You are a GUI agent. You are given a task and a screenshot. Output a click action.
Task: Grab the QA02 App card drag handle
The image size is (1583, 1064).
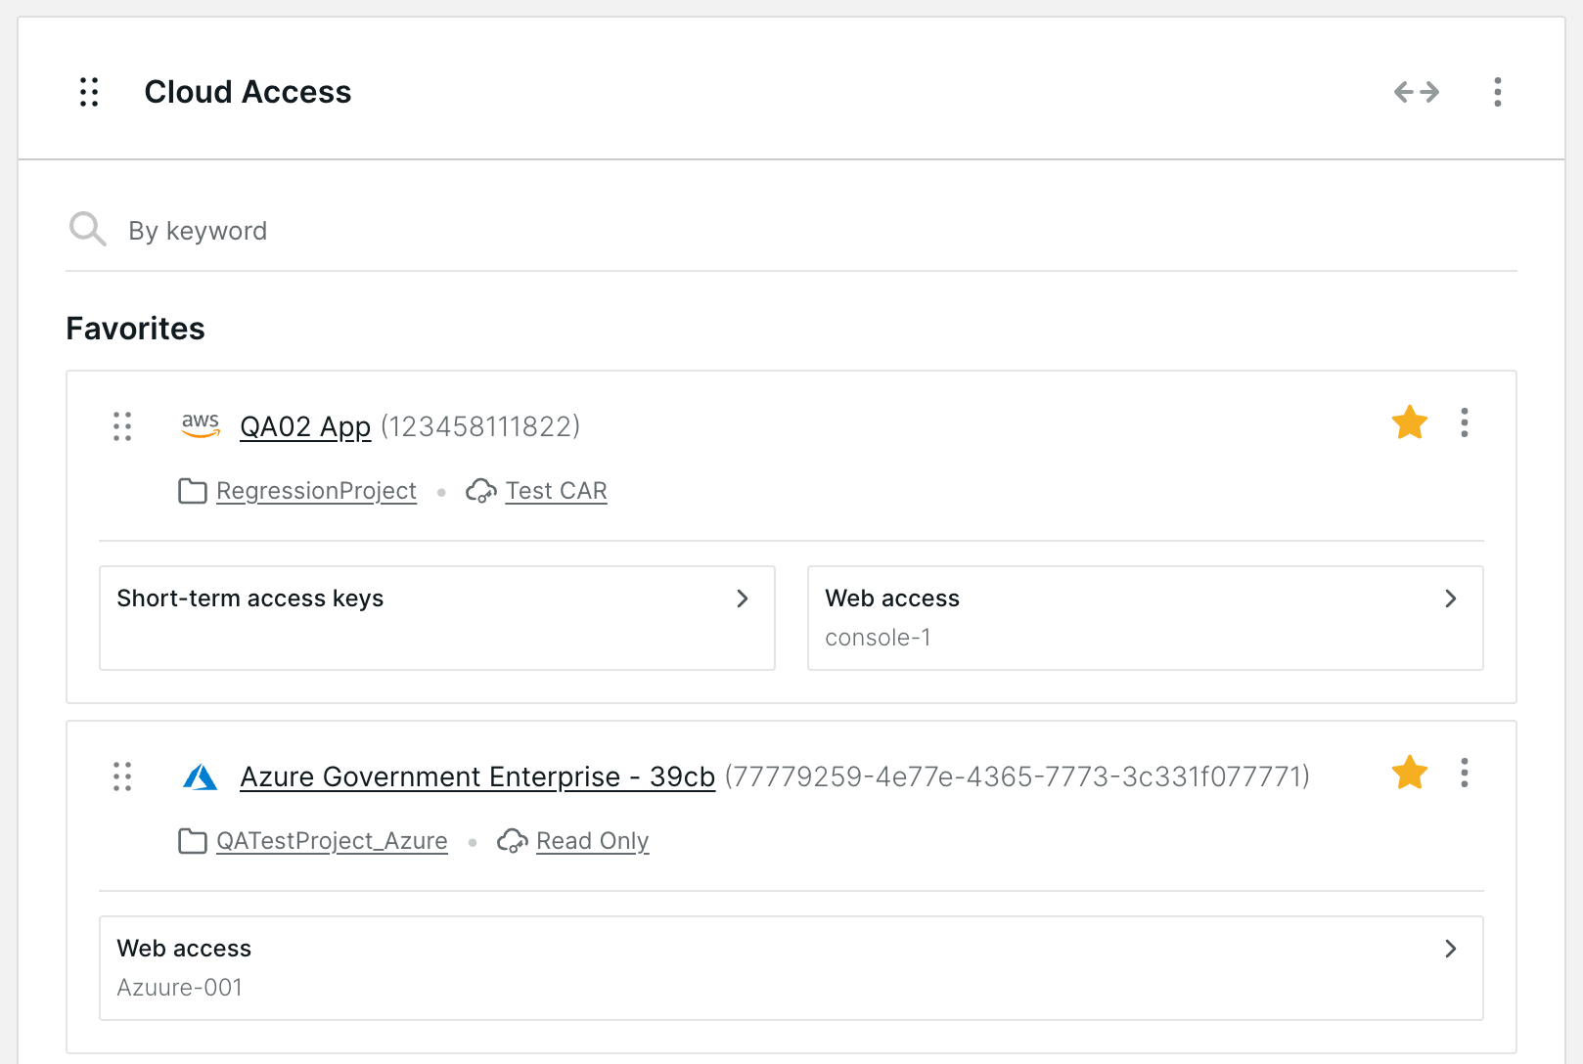[122, 426]
